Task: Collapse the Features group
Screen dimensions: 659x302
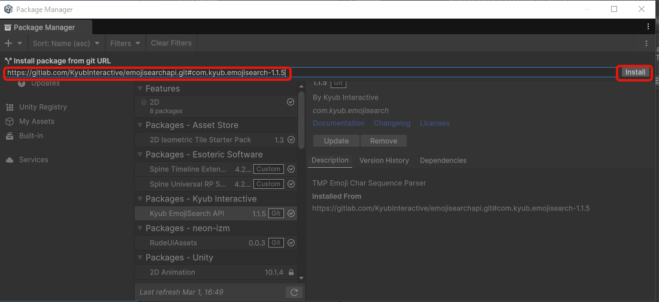Action: point(140,89)
